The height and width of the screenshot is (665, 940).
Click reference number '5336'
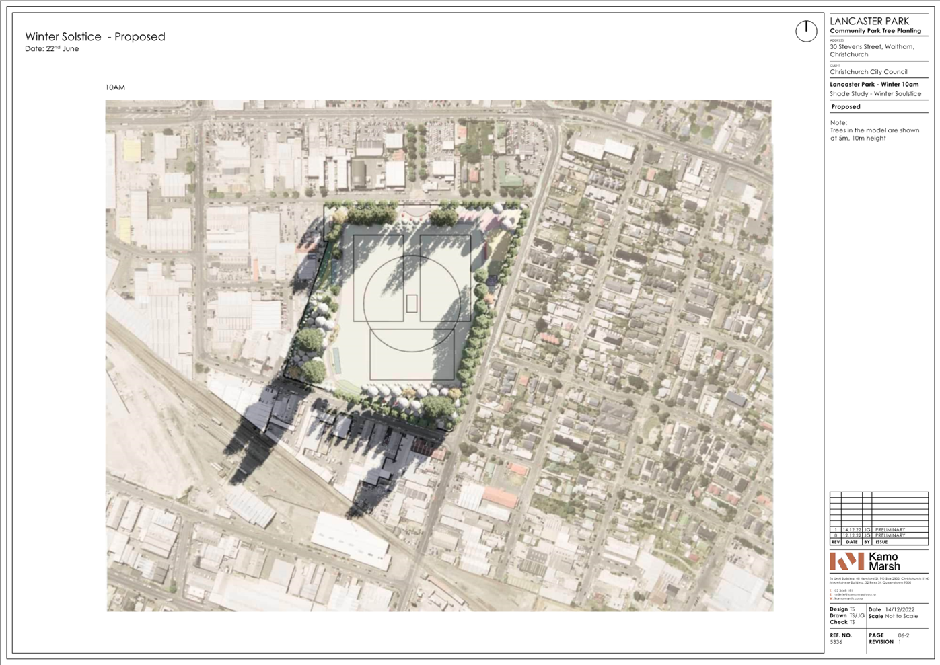[x=836, y=643]
